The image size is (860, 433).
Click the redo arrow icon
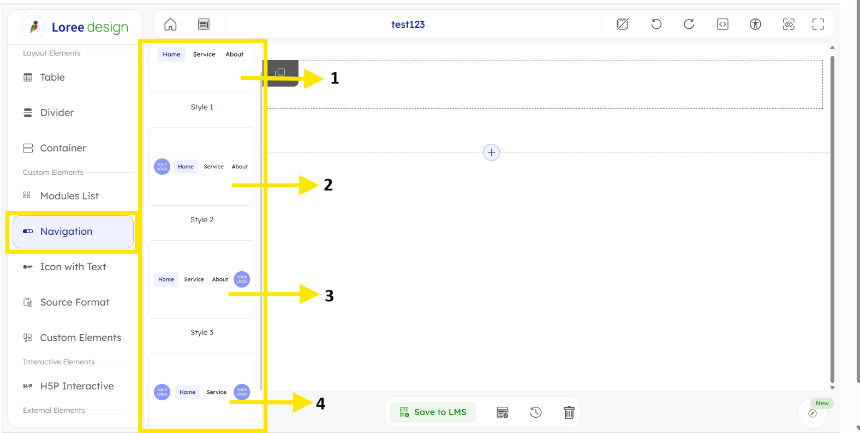(x=689, y=24)
